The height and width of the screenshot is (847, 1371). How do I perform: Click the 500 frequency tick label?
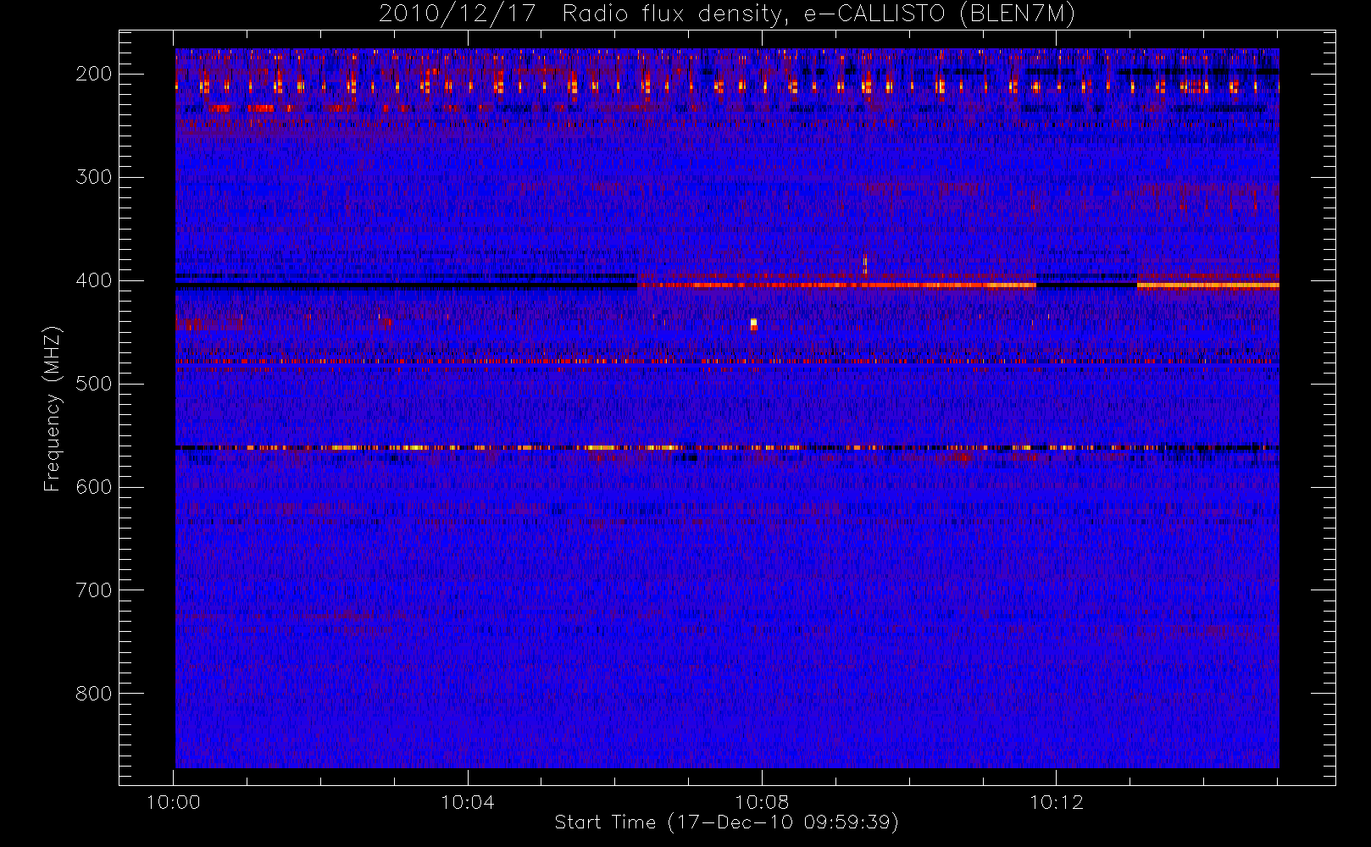pos(94,384)
